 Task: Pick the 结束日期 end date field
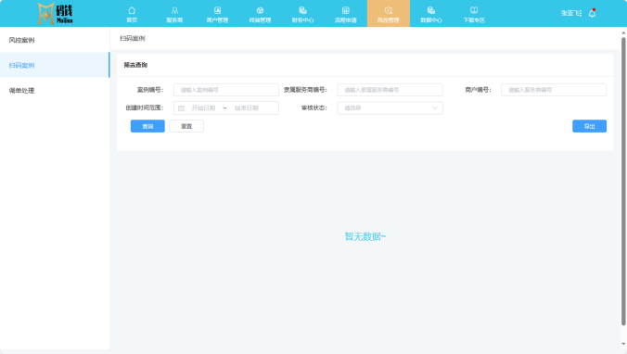tap(247, 108)
